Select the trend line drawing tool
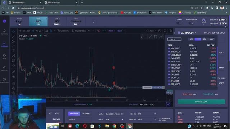Screen dimensions: 230x129 [14, 36]
